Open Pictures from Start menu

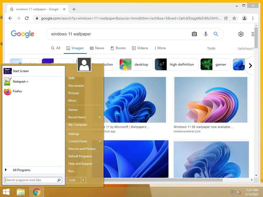pos(74,93)
